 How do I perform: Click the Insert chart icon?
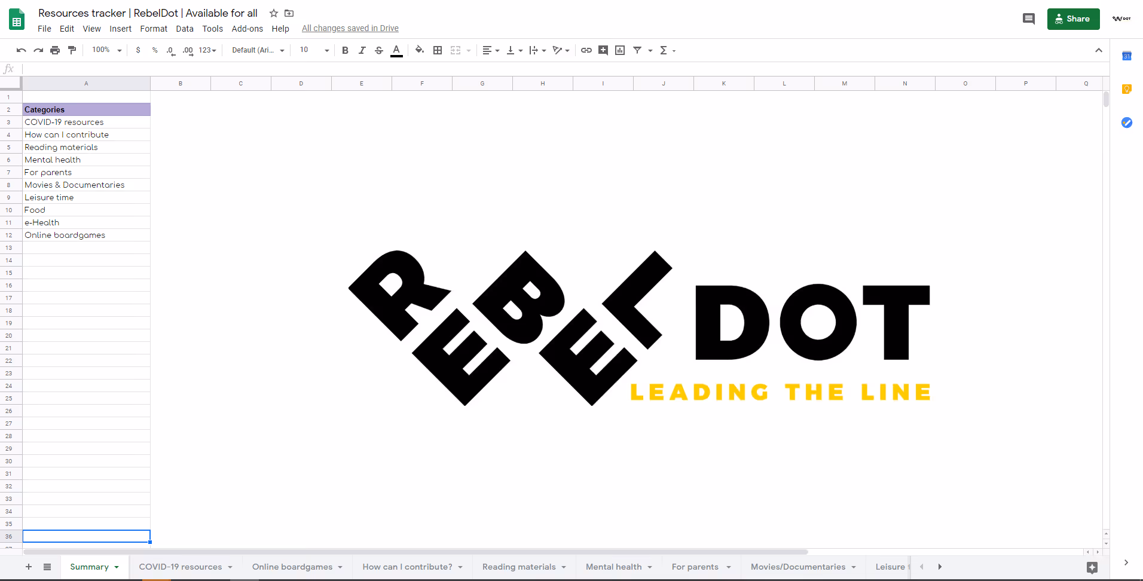click(x=620, y=50)
